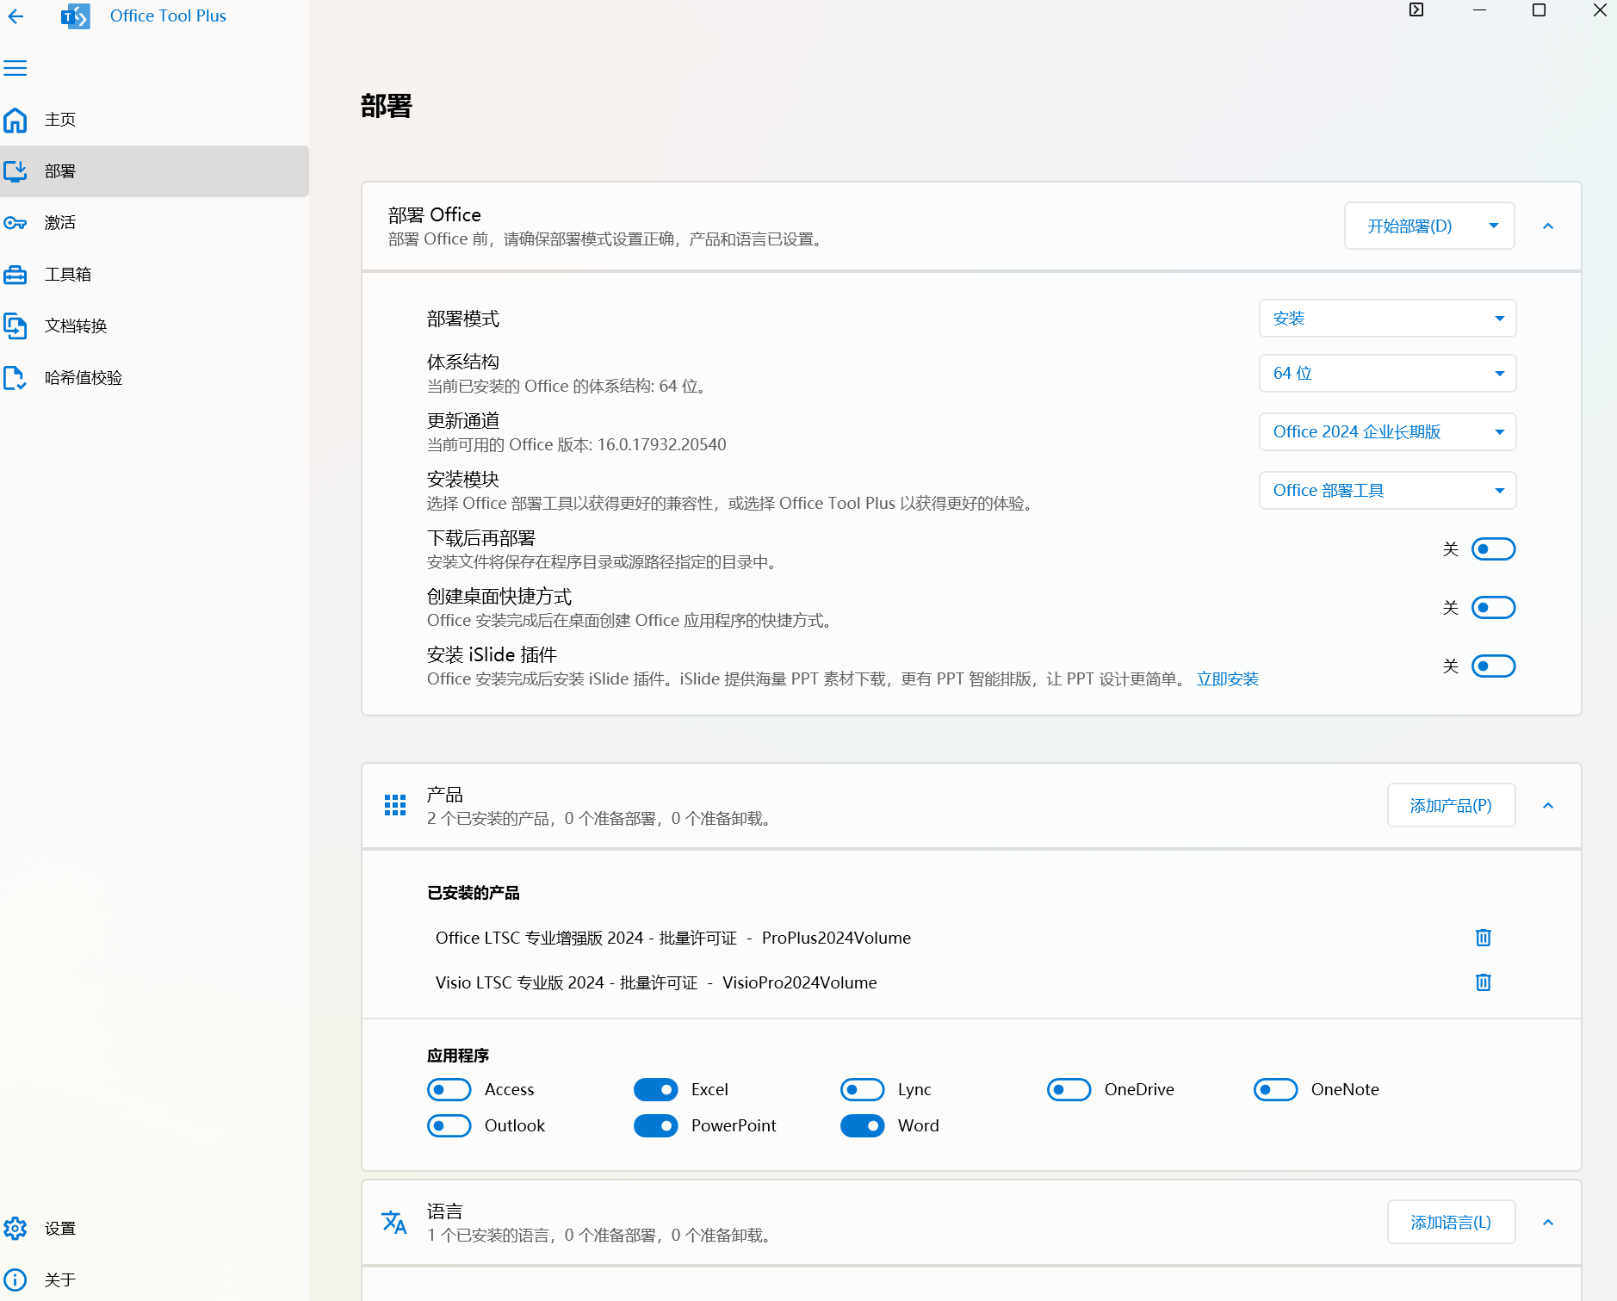
Task: Click the 添加产品(P) button
Action: tap(1451, 806)
